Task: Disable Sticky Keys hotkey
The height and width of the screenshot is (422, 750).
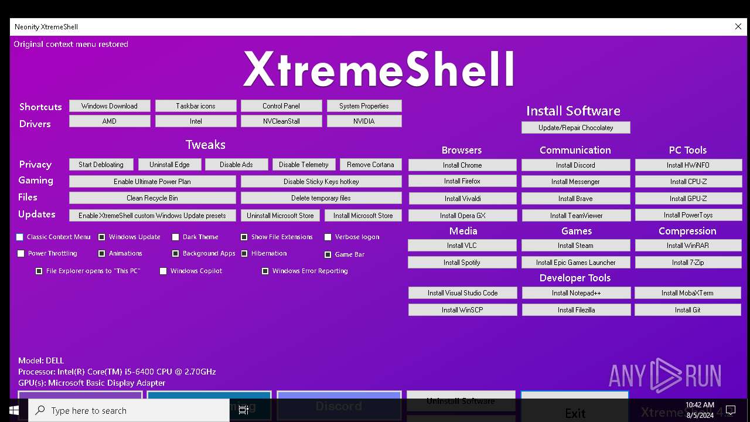Action: tap(321, 182)
